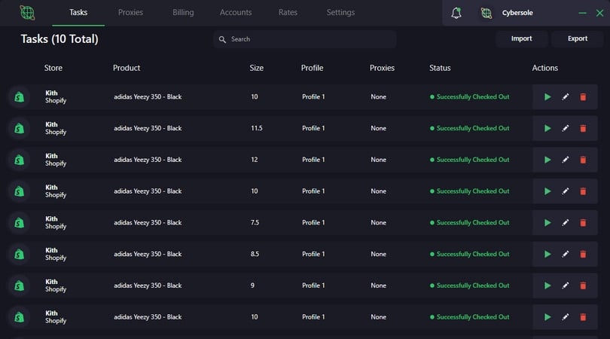Edit the size 9 task

coord(566,286)
